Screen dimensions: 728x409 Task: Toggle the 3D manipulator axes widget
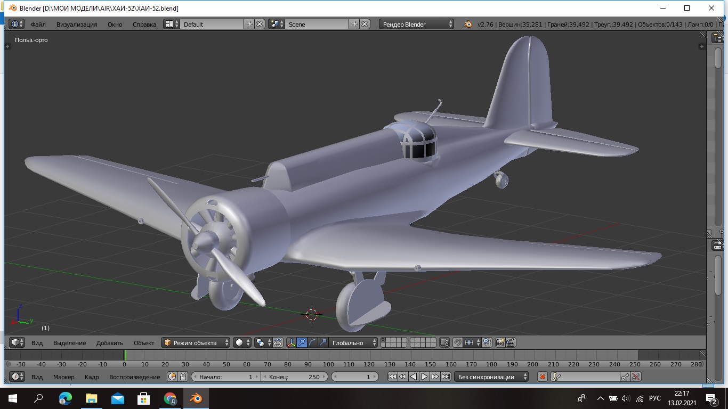pyautogui.click(x=292, y=343)
